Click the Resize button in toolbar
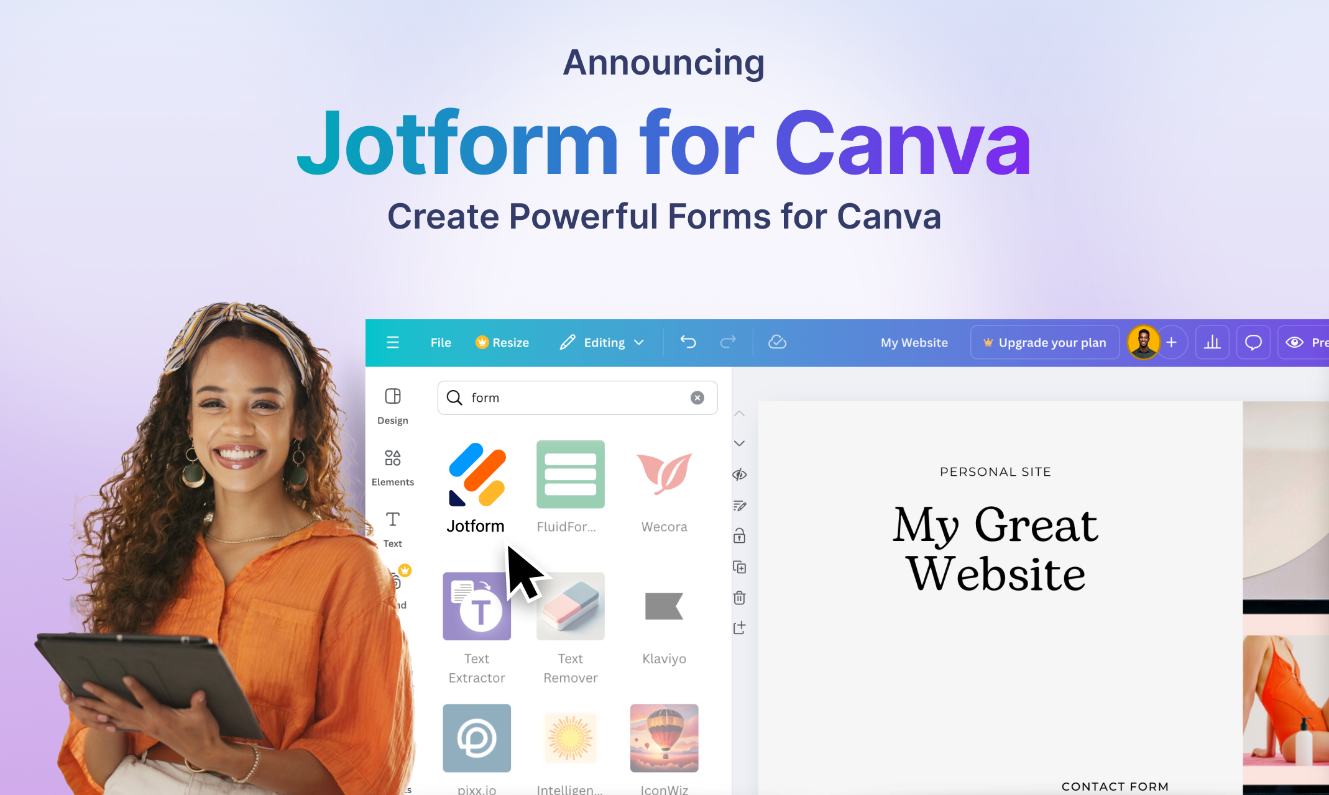This screenshot has height=795, width=1329. pyautogui.click(x=502, y=342)
